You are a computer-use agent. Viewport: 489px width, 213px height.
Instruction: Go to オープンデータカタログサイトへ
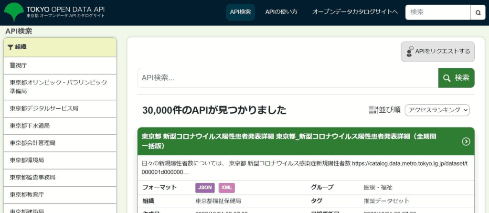355,12
